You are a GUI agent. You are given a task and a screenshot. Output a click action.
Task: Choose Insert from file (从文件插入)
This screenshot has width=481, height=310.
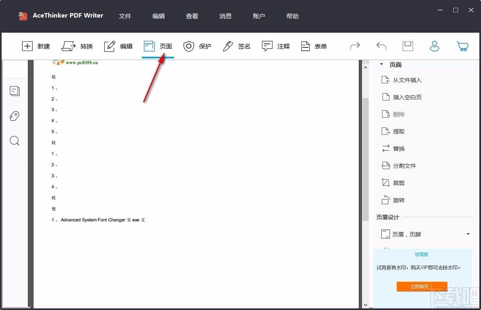(x=402, y=80)
